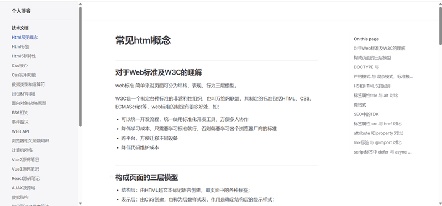Image resolution: width=442 pixels, height=206 pixels.
Task: Open the 个人博客 site title
Action: (x=21, y=11)
